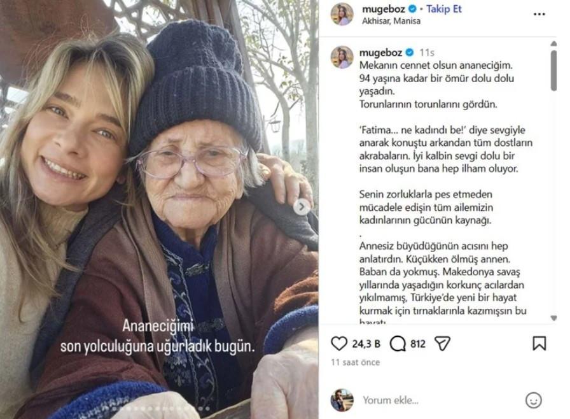Viewport: 570px width, 419px height.
Task: Share the post with the paper plane icon
Action: point(442,343)
